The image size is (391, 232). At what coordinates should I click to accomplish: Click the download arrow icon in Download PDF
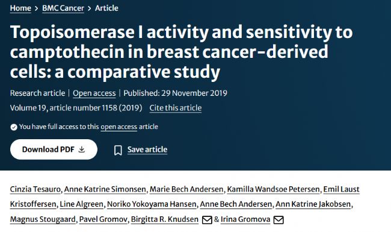[x=82, y=149]
